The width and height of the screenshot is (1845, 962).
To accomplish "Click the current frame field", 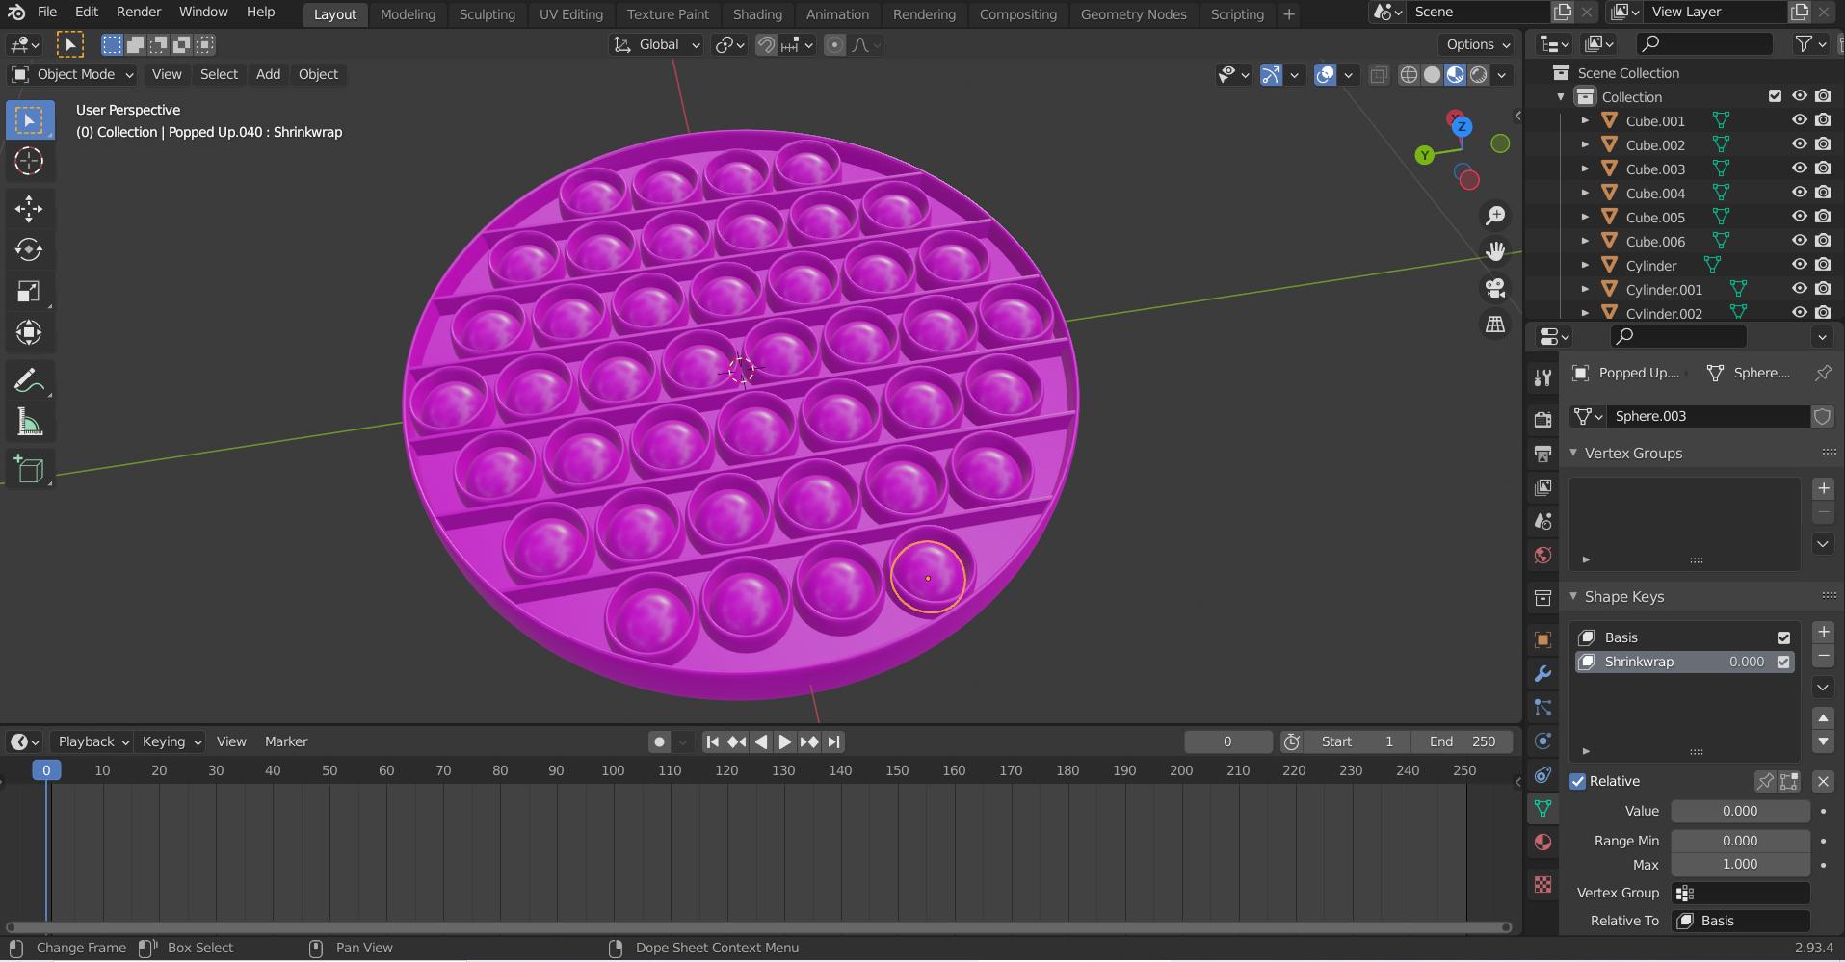I will [1227, 741].
